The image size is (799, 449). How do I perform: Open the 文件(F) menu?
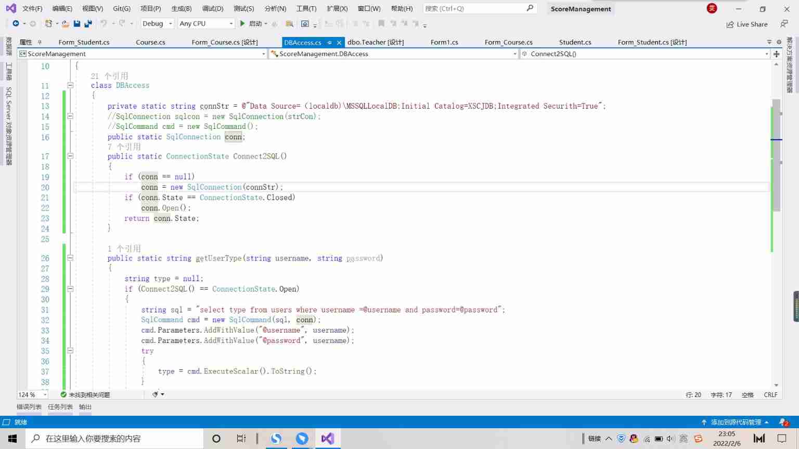pos(32,8)
